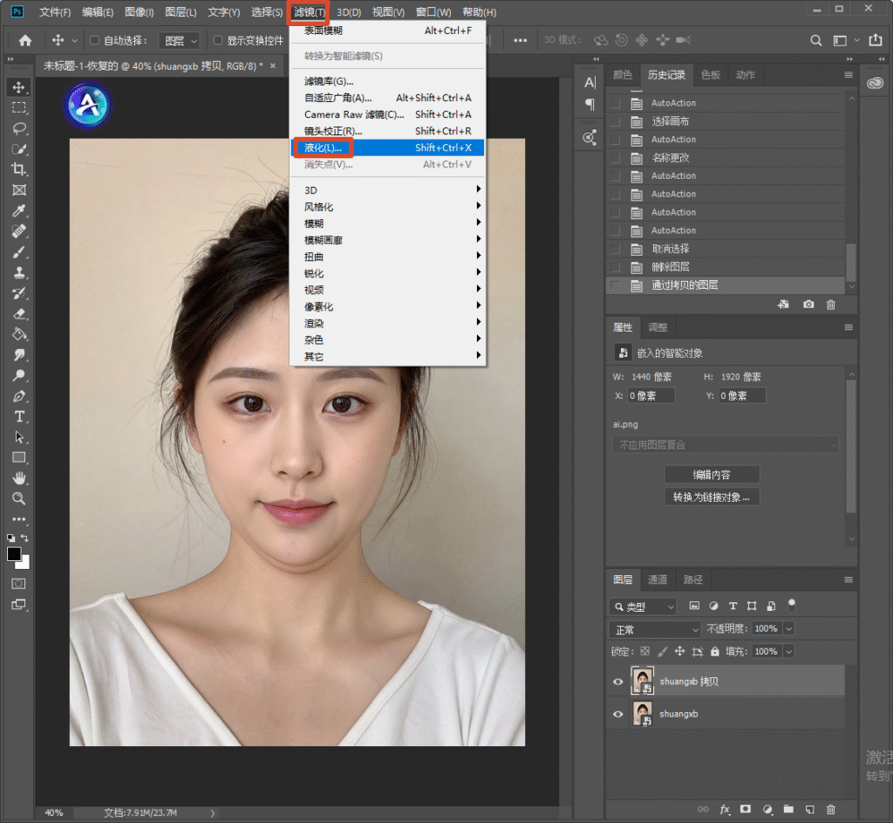
Task: Select the 通过拷贝的图层 history state
Action: click(x=726, y=285)
